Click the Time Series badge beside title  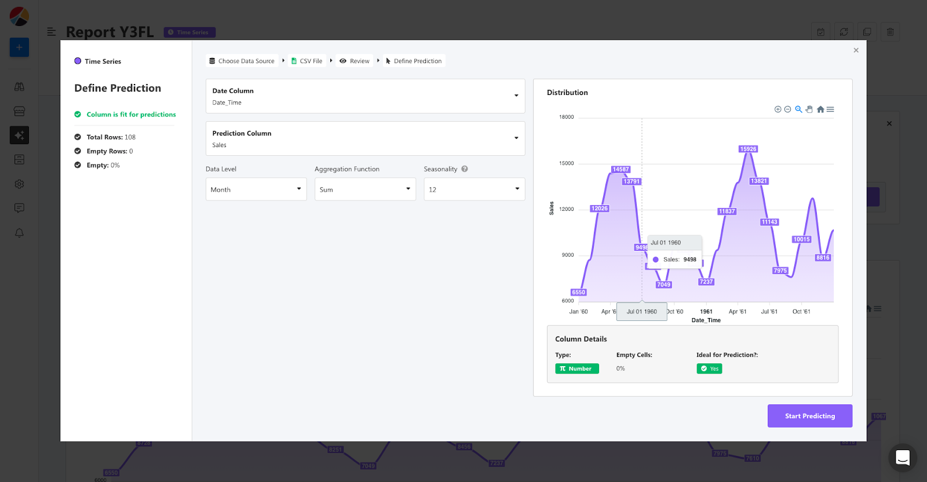189,32
